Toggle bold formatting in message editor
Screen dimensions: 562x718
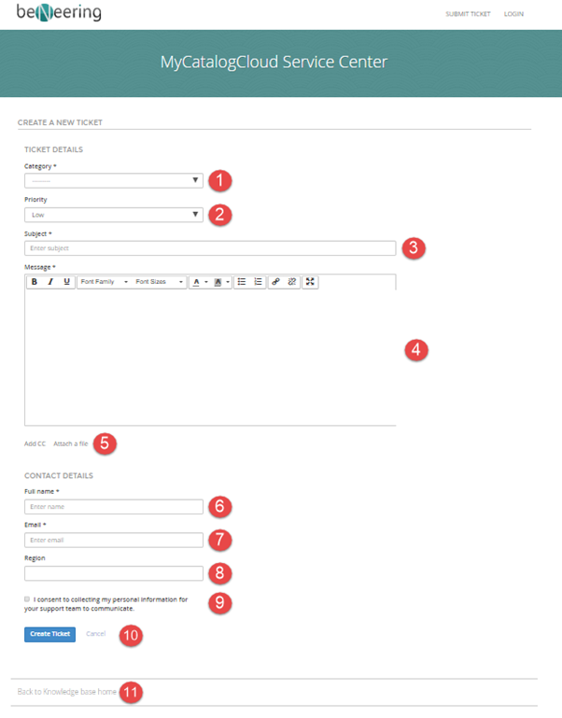[x=35, y=282]
